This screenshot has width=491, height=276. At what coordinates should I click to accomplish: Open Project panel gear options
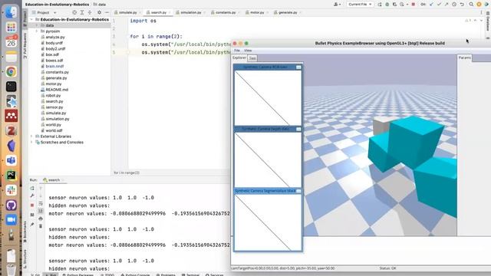(99, 12)
